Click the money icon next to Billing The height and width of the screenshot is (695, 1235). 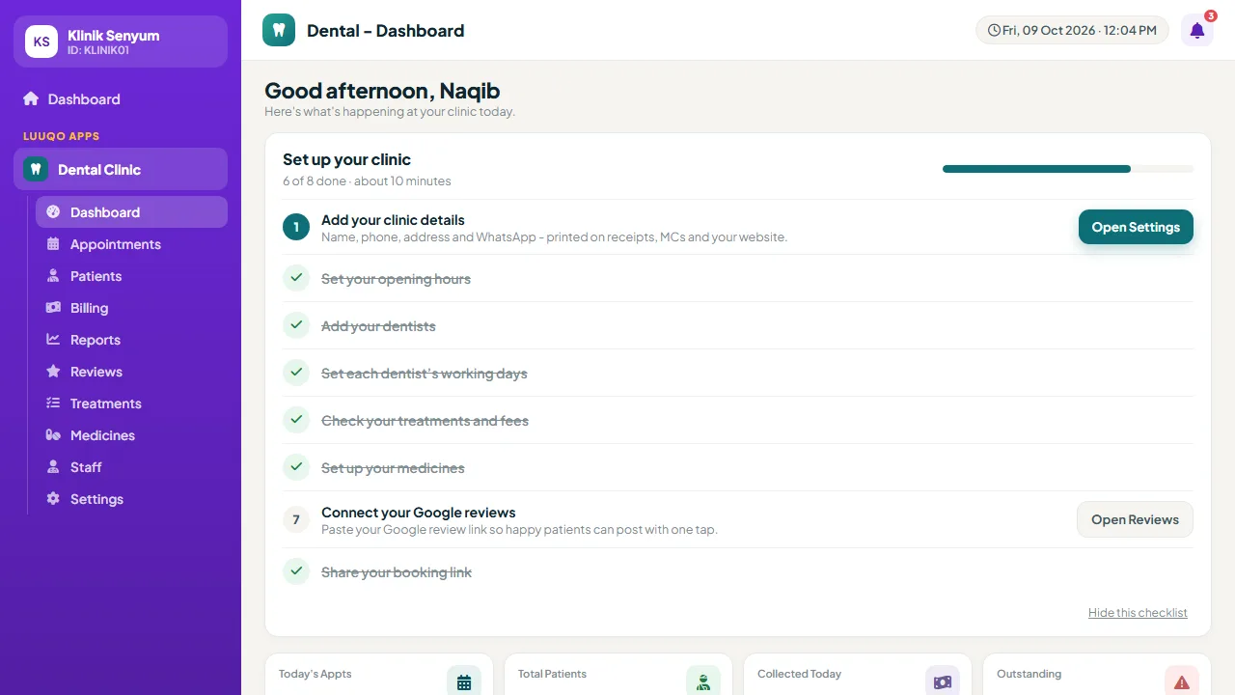coord(53,308)
